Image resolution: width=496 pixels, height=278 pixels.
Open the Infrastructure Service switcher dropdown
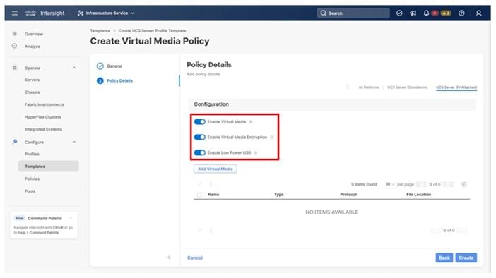click(x=106, y=13)
